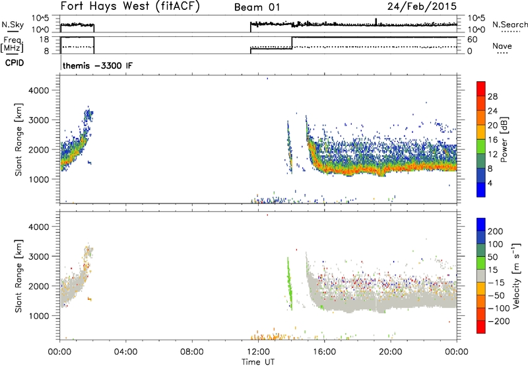Click the gray section of the Velocity color bar
528x366 pixels.
pos(481,276)
